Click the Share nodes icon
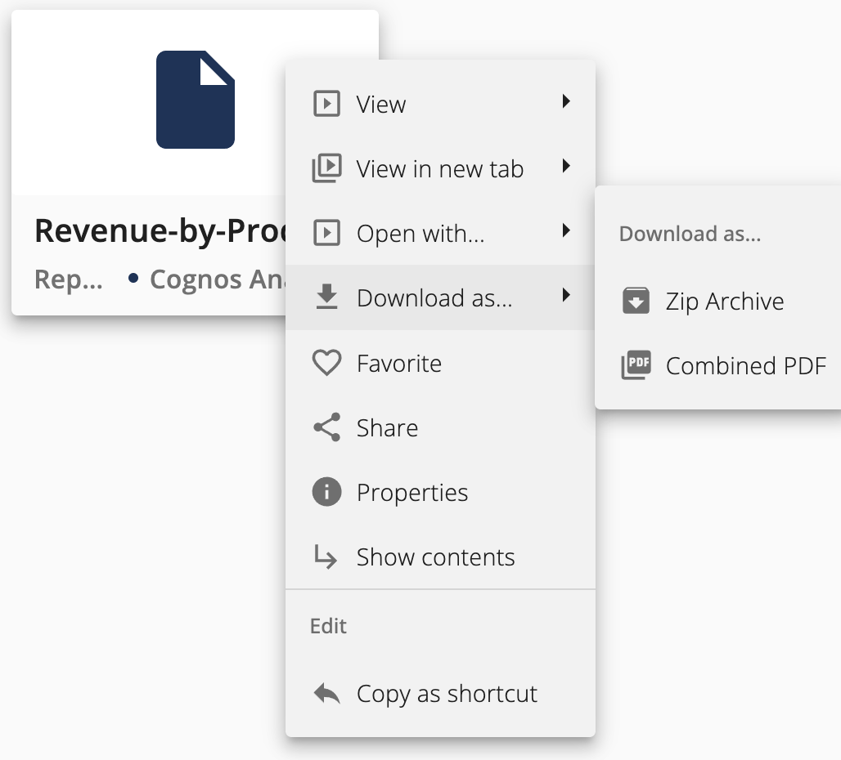 326,427
